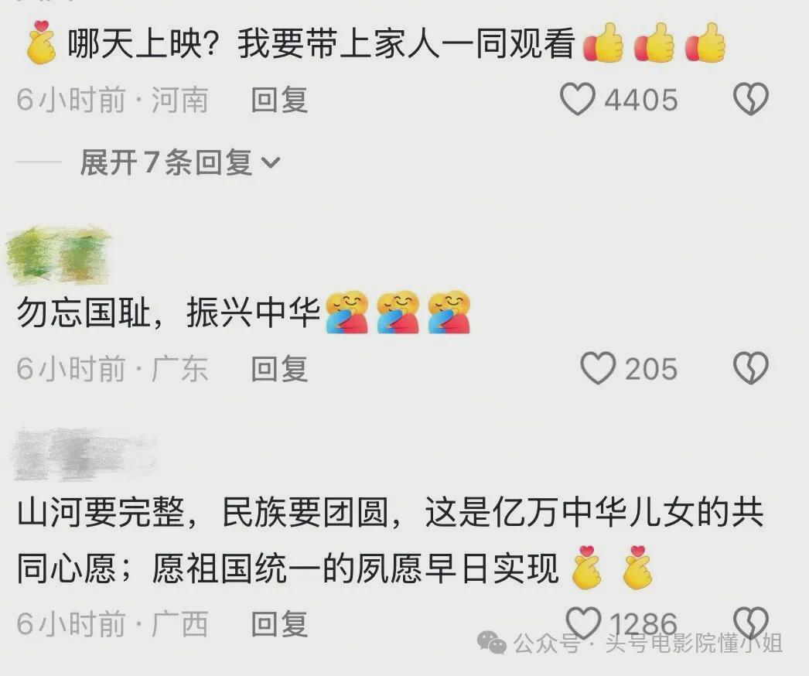Image resolution: width=809 pixels, height=676 pixels.
Task: Tap the first thumbs-up emoji in top comment
Action: click(602, 43)
